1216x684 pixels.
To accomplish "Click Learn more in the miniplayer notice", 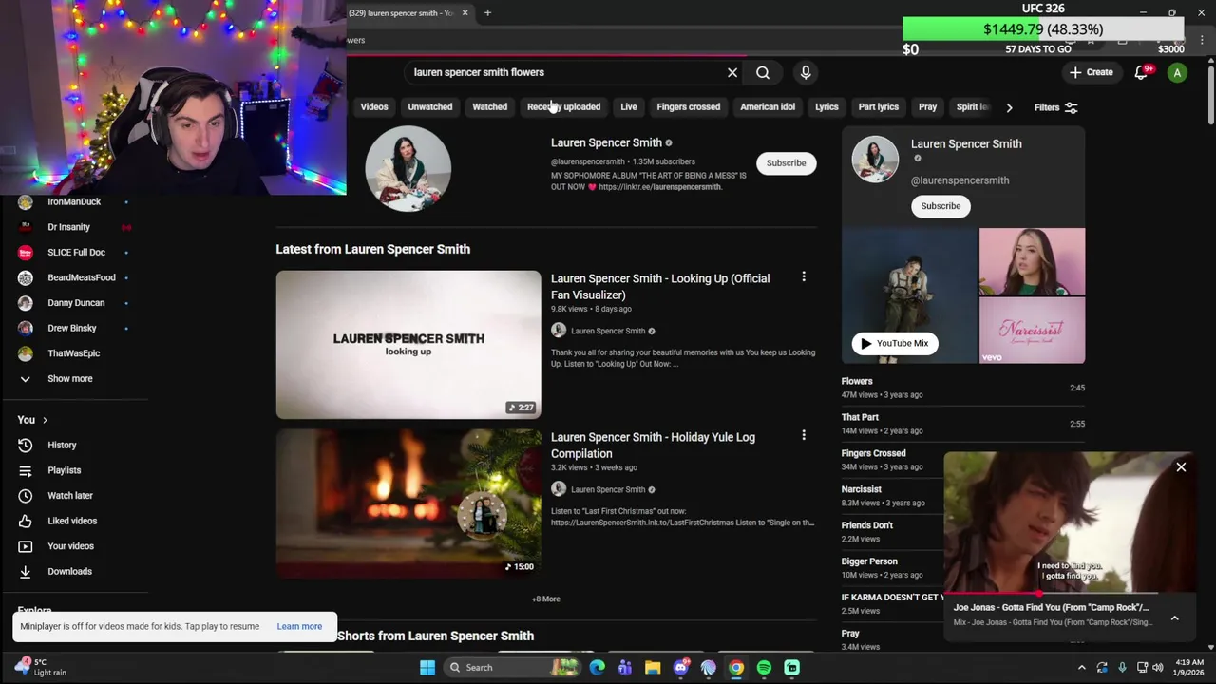I will (299, 626).
